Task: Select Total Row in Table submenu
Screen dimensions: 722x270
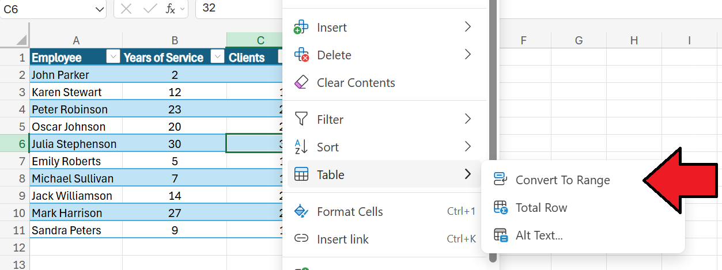Action: click(583, 208)
